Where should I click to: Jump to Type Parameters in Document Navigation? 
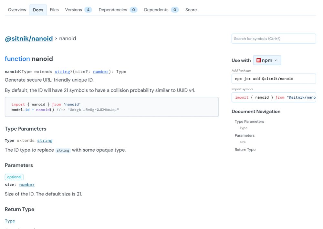coord(249,122)
